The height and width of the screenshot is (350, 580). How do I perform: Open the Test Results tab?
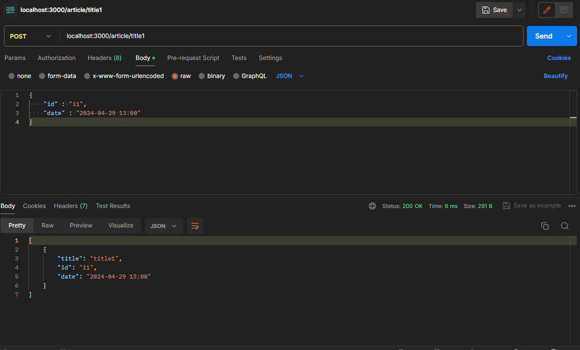[113, 206]
